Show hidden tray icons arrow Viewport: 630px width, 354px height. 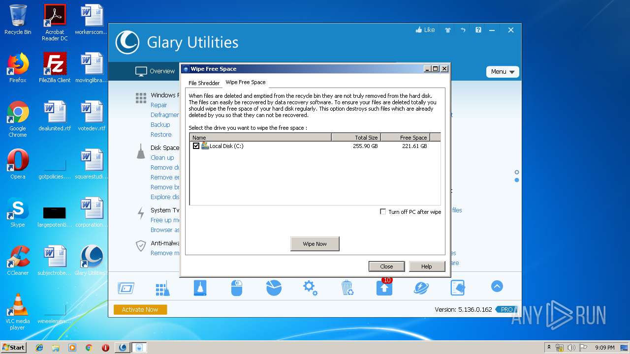point(549,348)
